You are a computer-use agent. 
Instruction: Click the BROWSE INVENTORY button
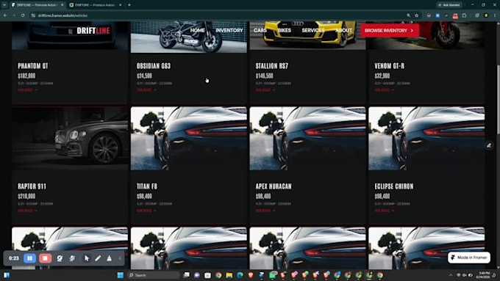[390, 31]
